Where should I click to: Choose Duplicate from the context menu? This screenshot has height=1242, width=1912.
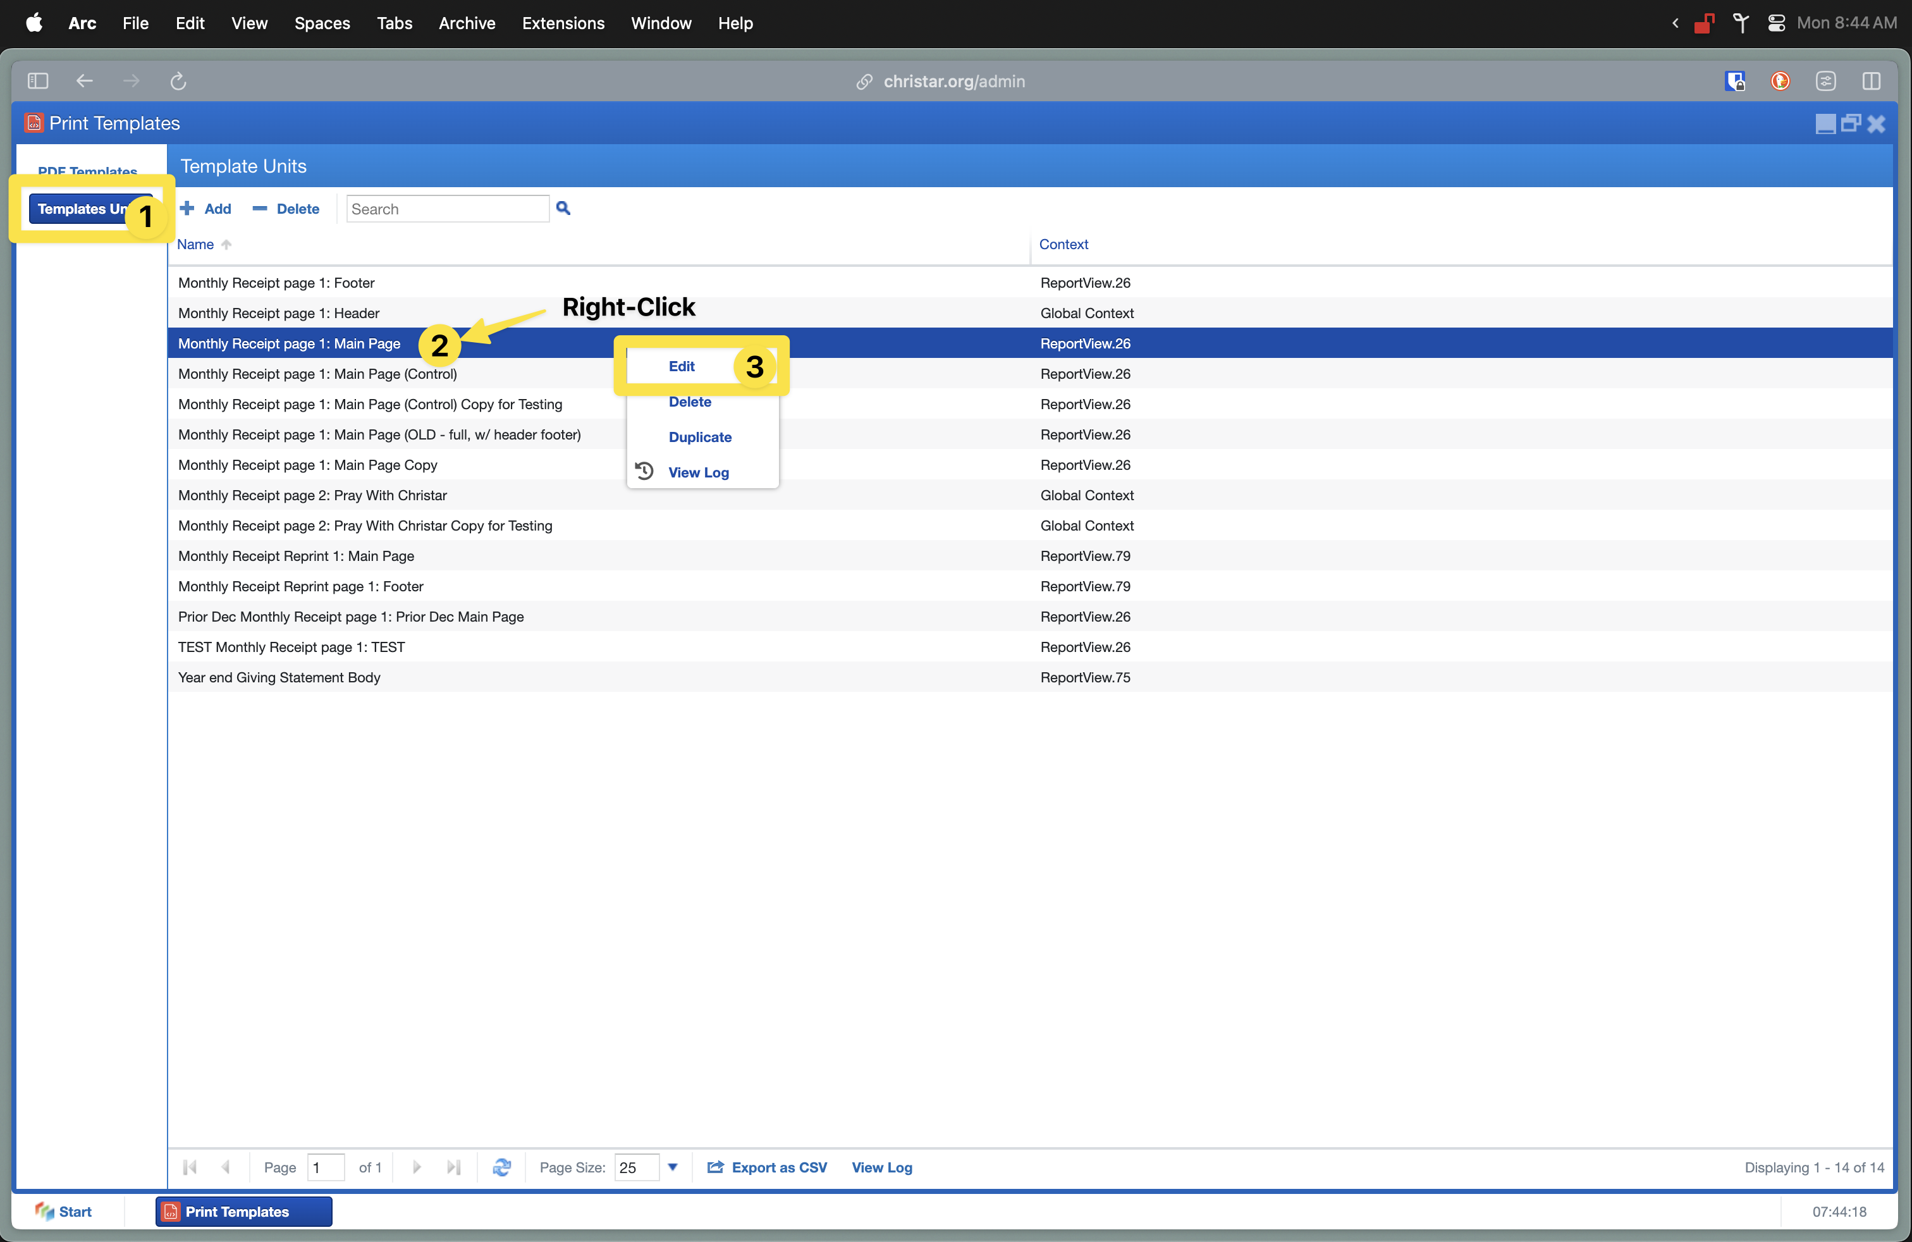tap(700, 437)
